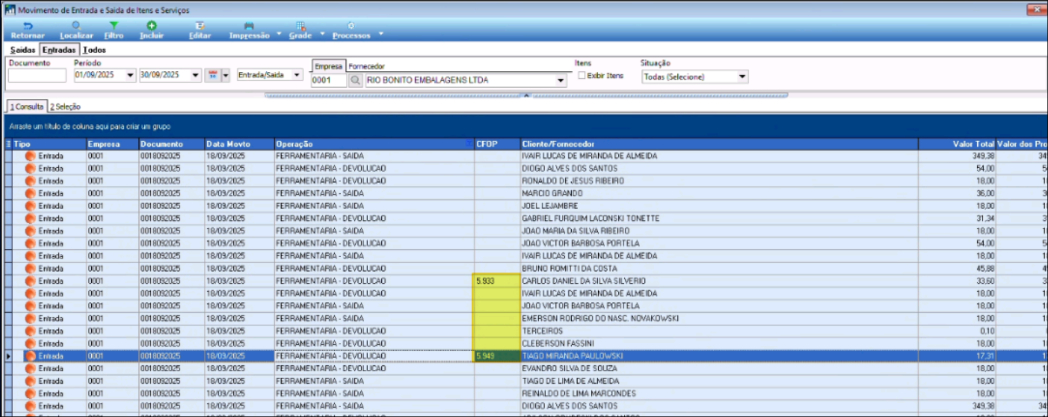Click the Retornar toolbar icon
1048x417 pixels.
pos(27,26)
